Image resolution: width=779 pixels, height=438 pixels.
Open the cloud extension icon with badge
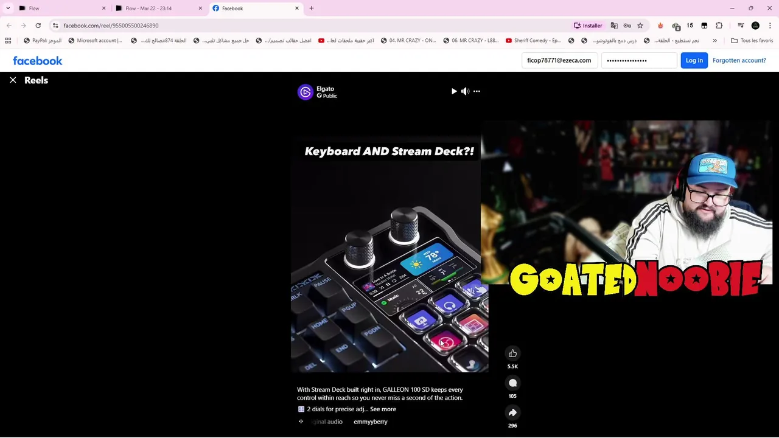(676, 26)
